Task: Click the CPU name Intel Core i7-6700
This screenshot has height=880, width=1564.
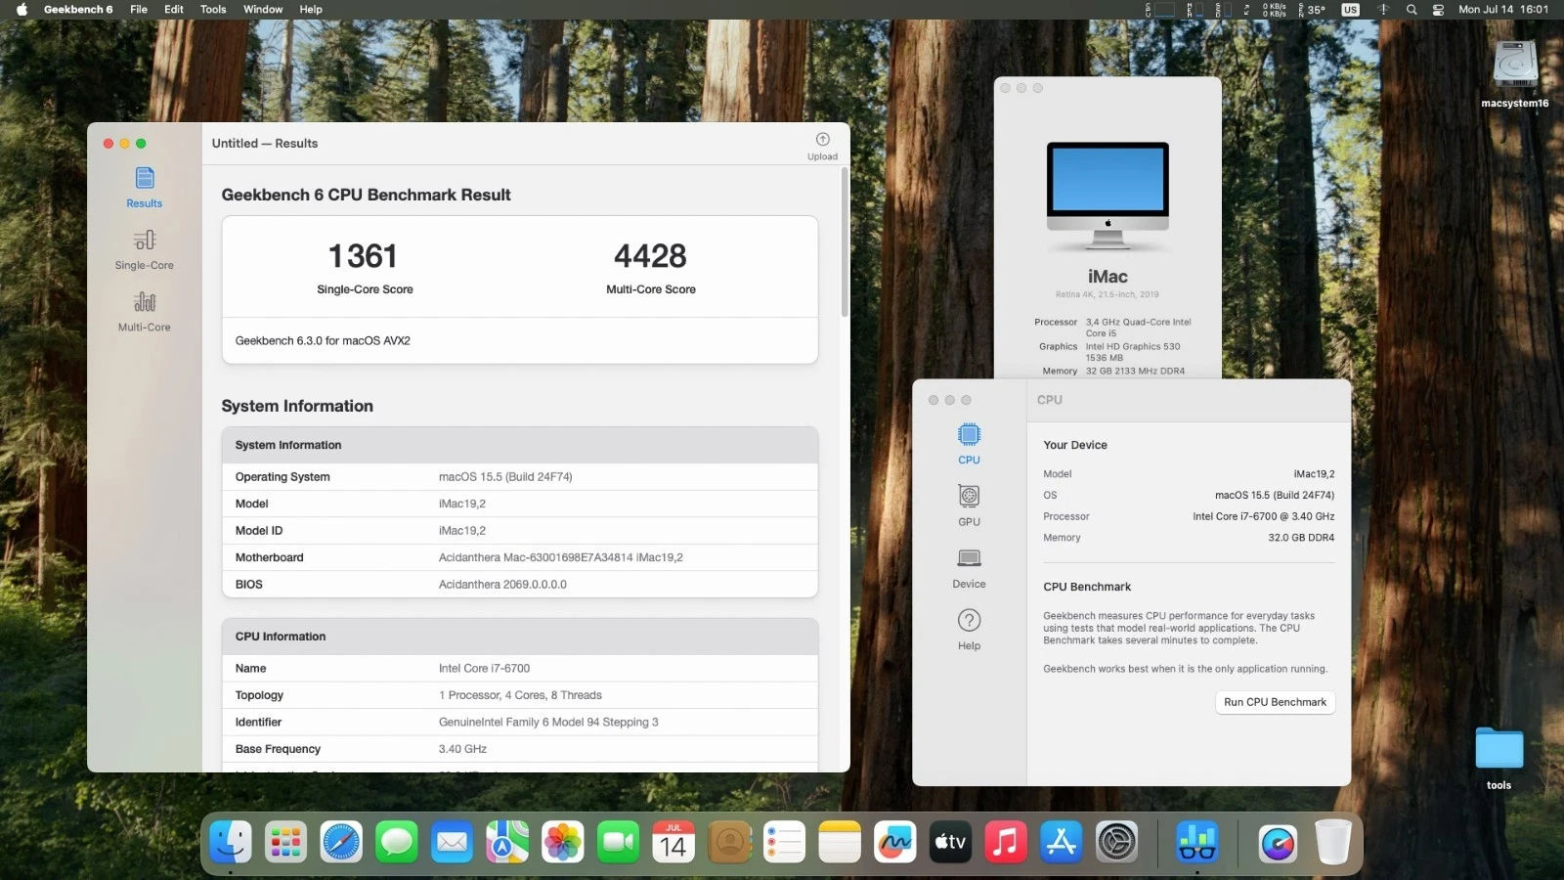Action: (484, 669)
